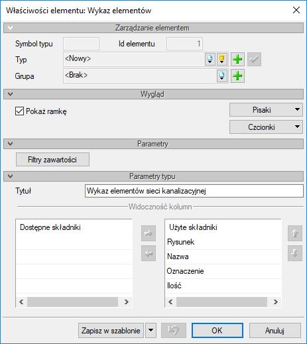Open the Pisaki dropdown
Image resolution: width=307 pixels, height=344 pixels.
(x=266, y=109)
